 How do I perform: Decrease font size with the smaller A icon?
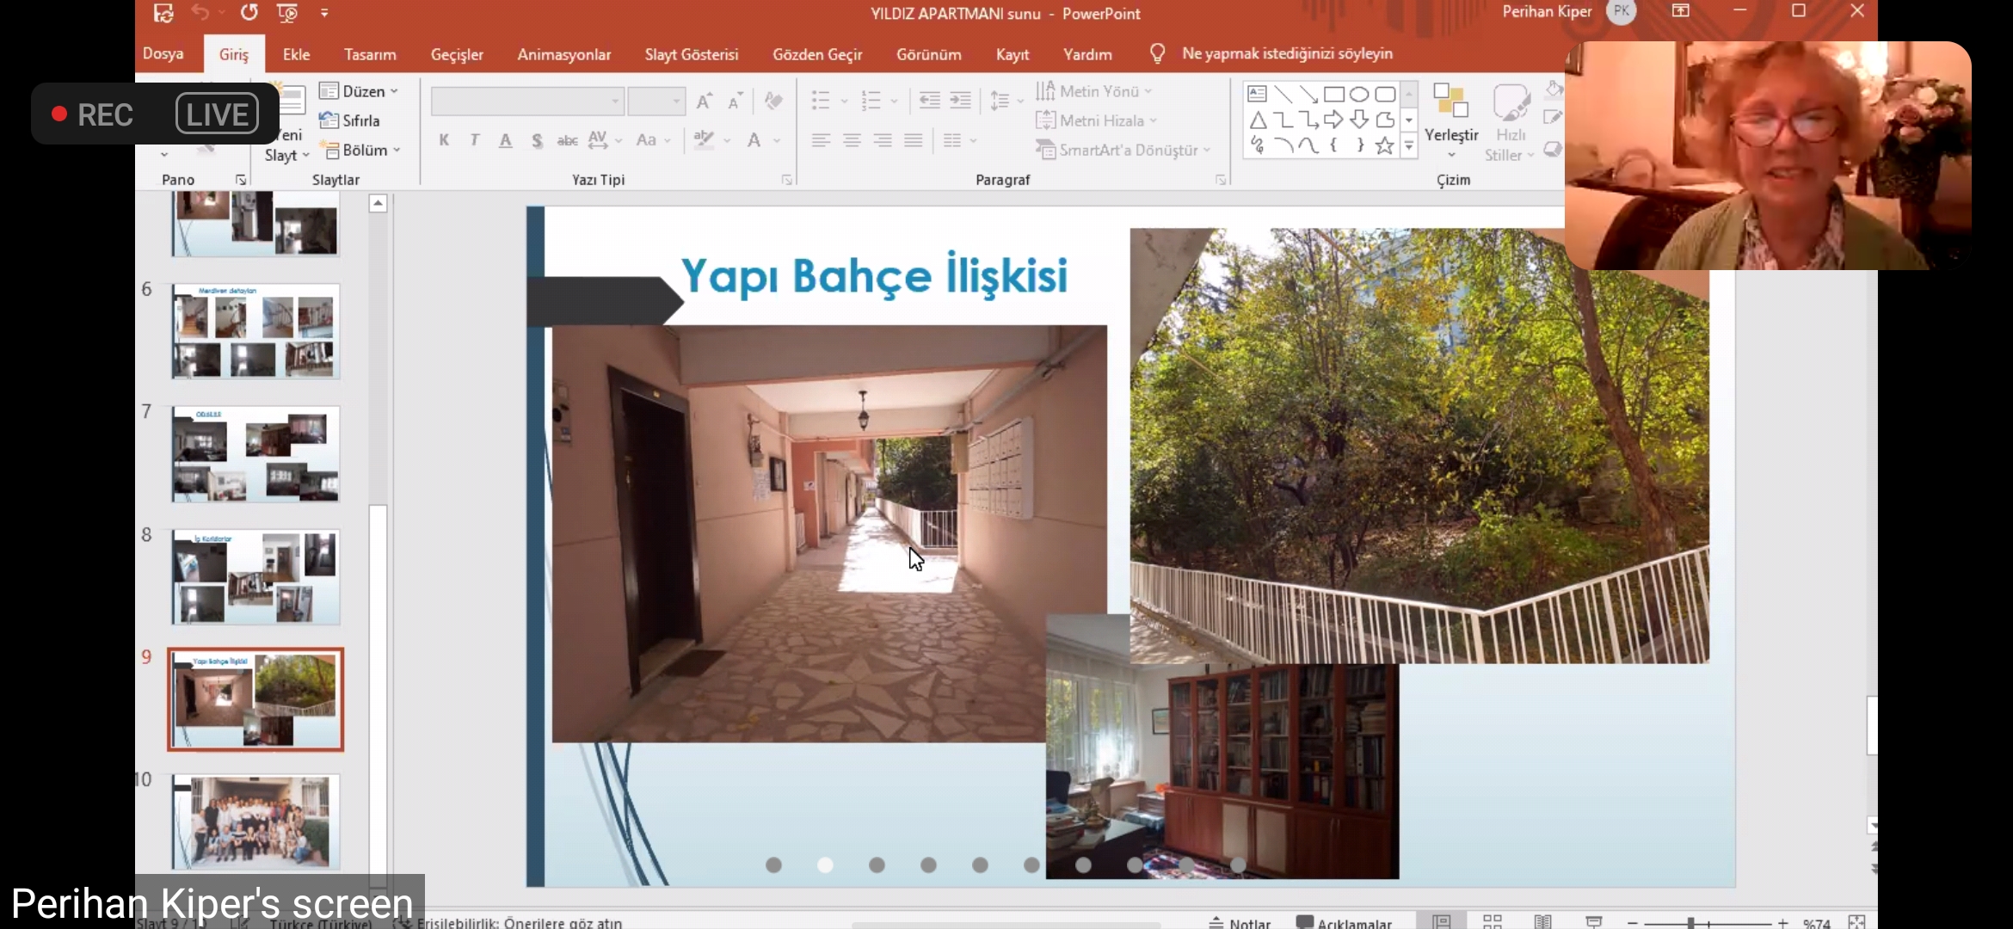tap(735, 102)
